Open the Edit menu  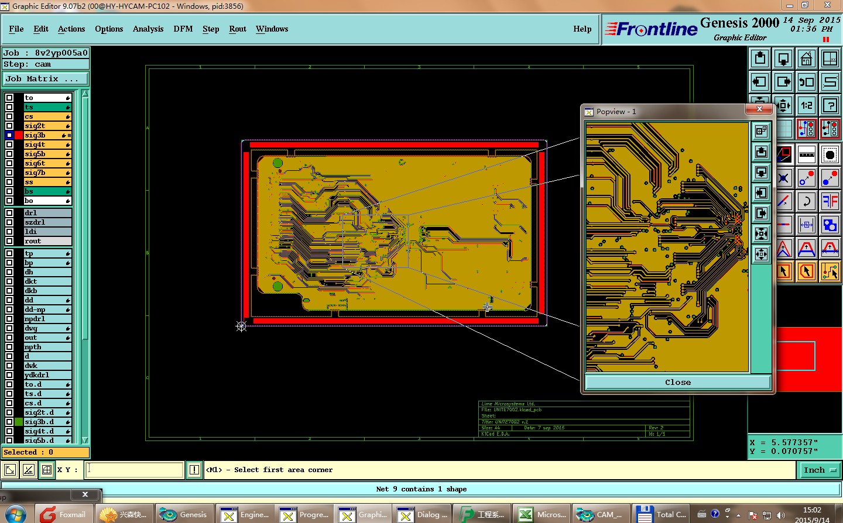point(41,29)
